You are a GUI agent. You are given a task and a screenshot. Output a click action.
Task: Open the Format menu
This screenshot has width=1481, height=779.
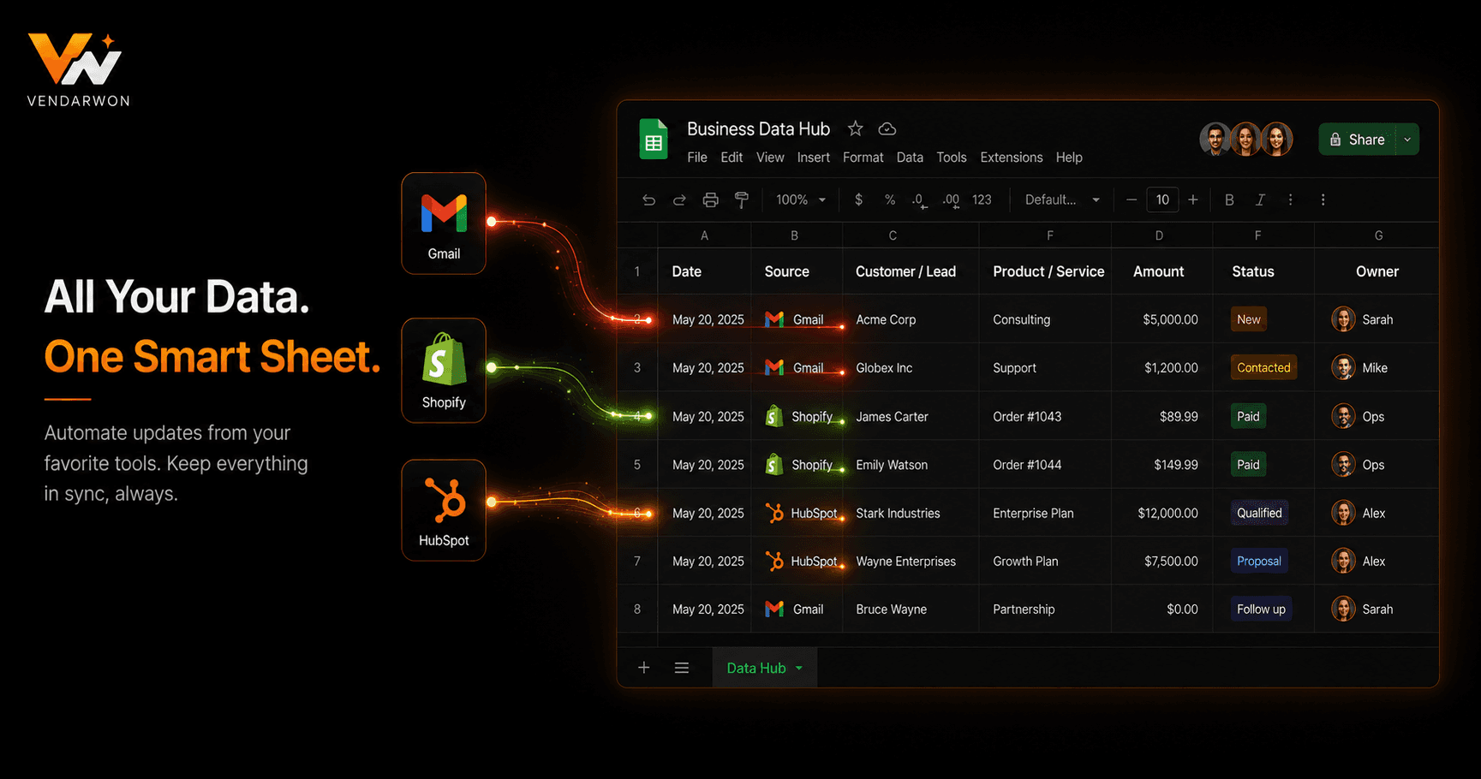(863, 158)
